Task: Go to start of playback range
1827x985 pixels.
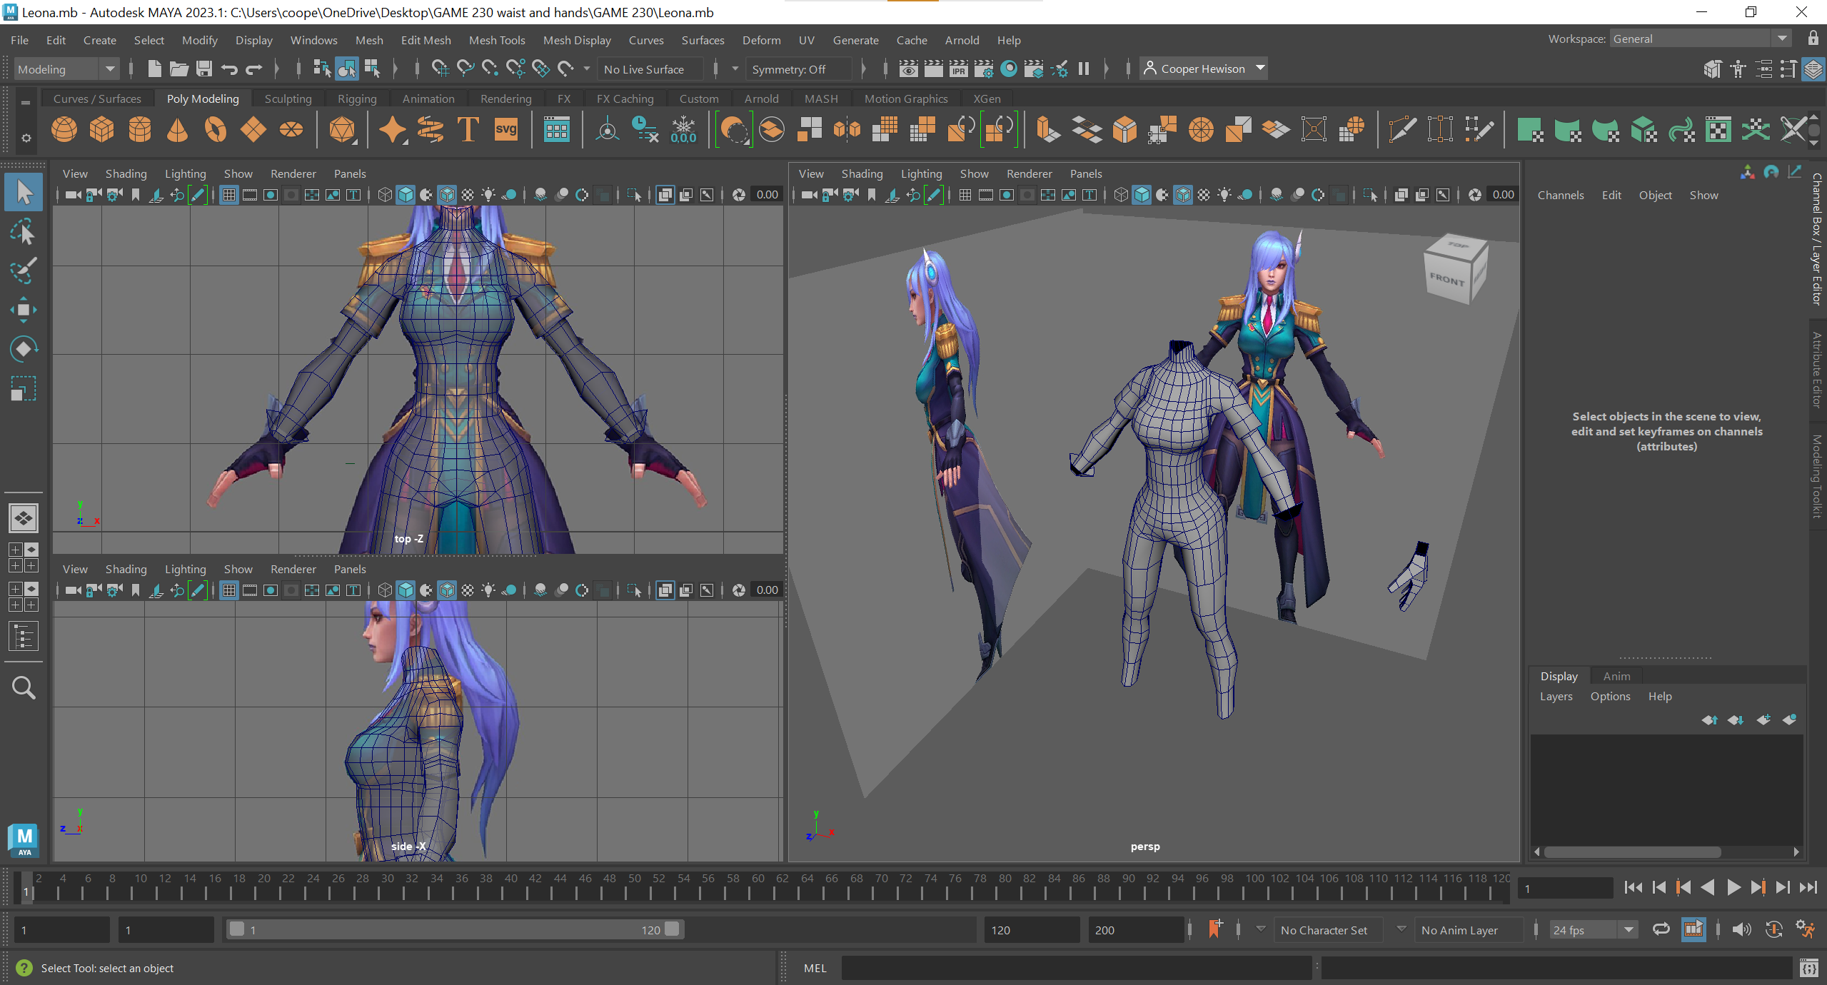Action: coord(1633,887)
